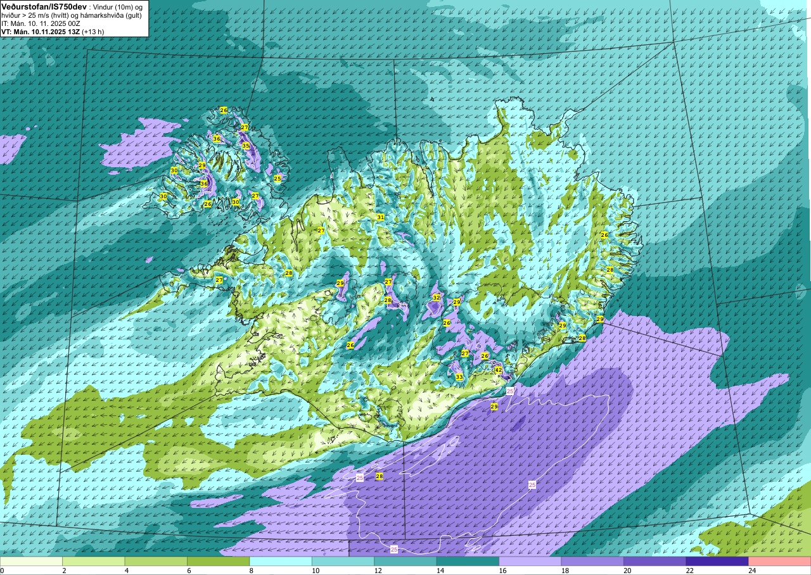Pick the turquoise 10–12 m/s legend swatch
811x575 pixels.
pos(343,561)
